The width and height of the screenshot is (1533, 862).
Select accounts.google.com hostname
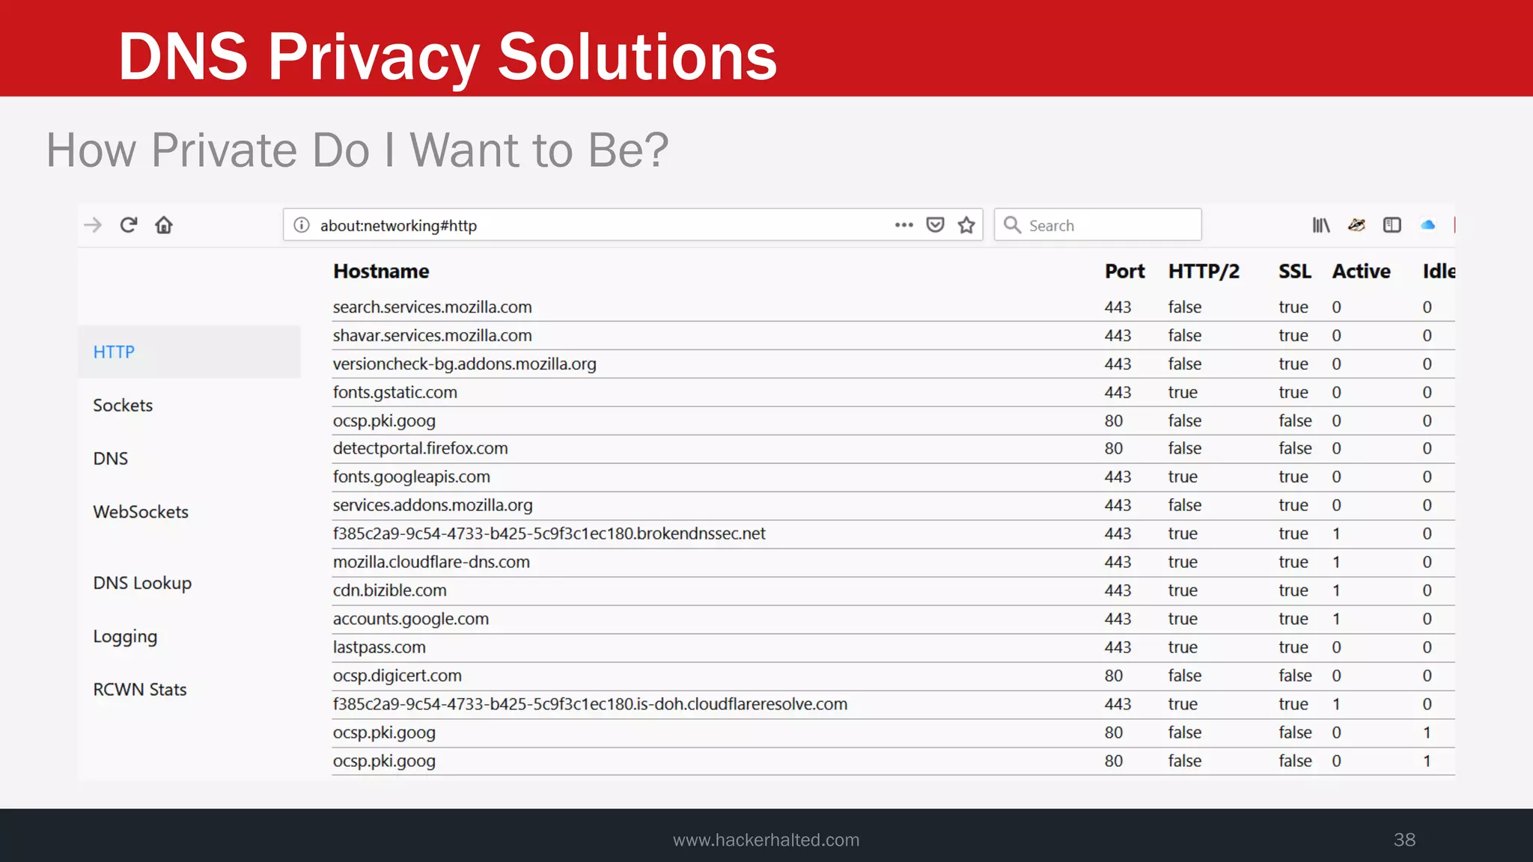click(411, 619)
